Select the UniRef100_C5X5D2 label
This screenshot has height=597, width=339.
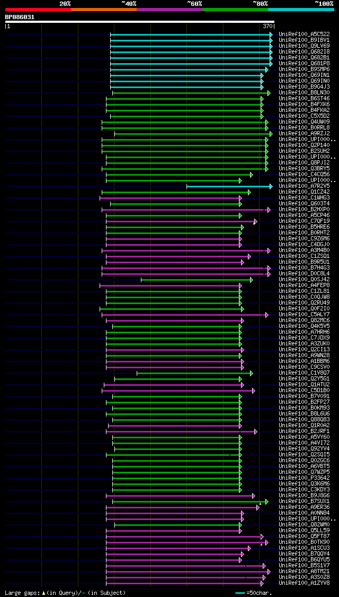(x=304, y=116)
